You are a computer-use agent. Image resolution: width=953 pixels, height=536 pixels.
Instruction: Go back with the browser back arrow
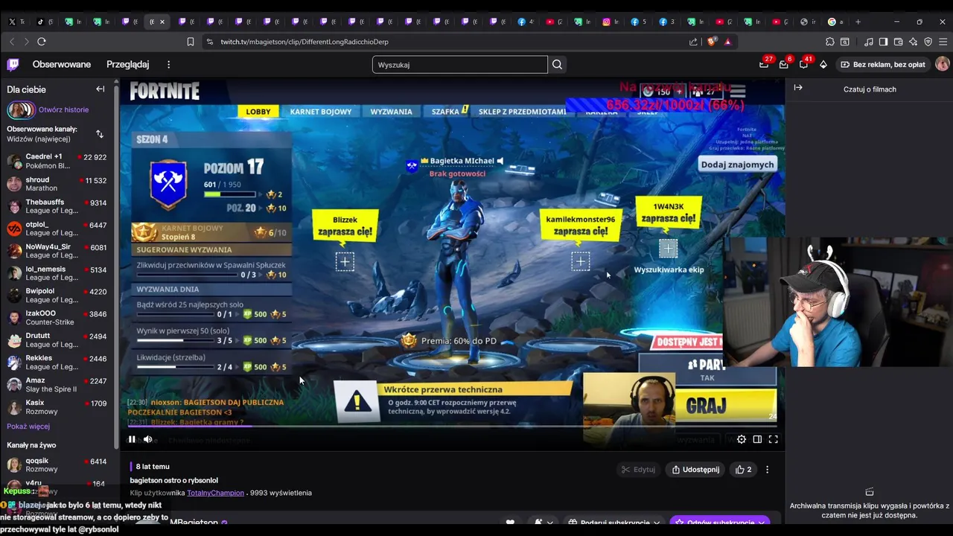point(12,42)
